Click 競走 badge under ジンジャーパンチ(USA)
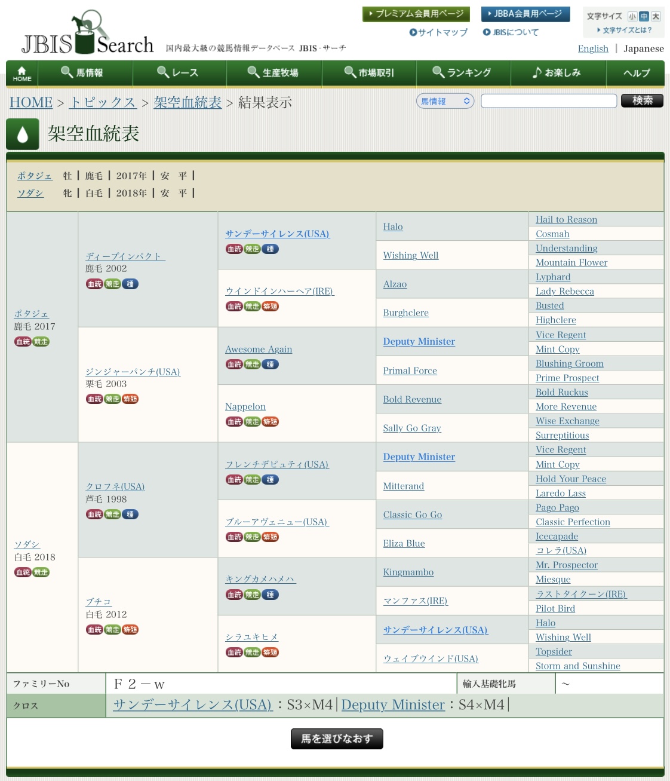Viewport: 670px width, 781px height. coord(112,399)
